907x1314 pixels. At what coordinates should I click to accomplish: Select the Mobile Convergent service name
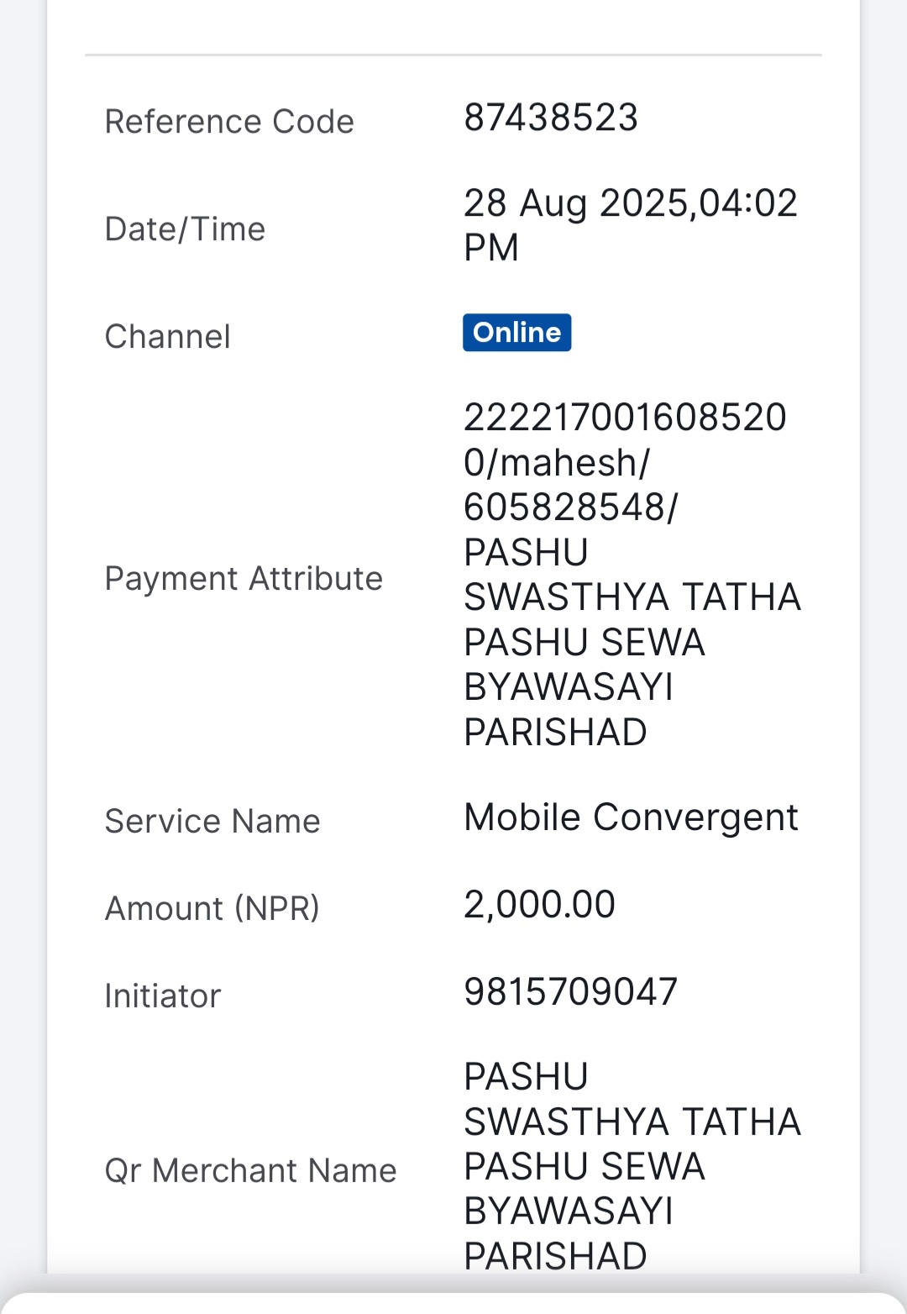(631, 817)
